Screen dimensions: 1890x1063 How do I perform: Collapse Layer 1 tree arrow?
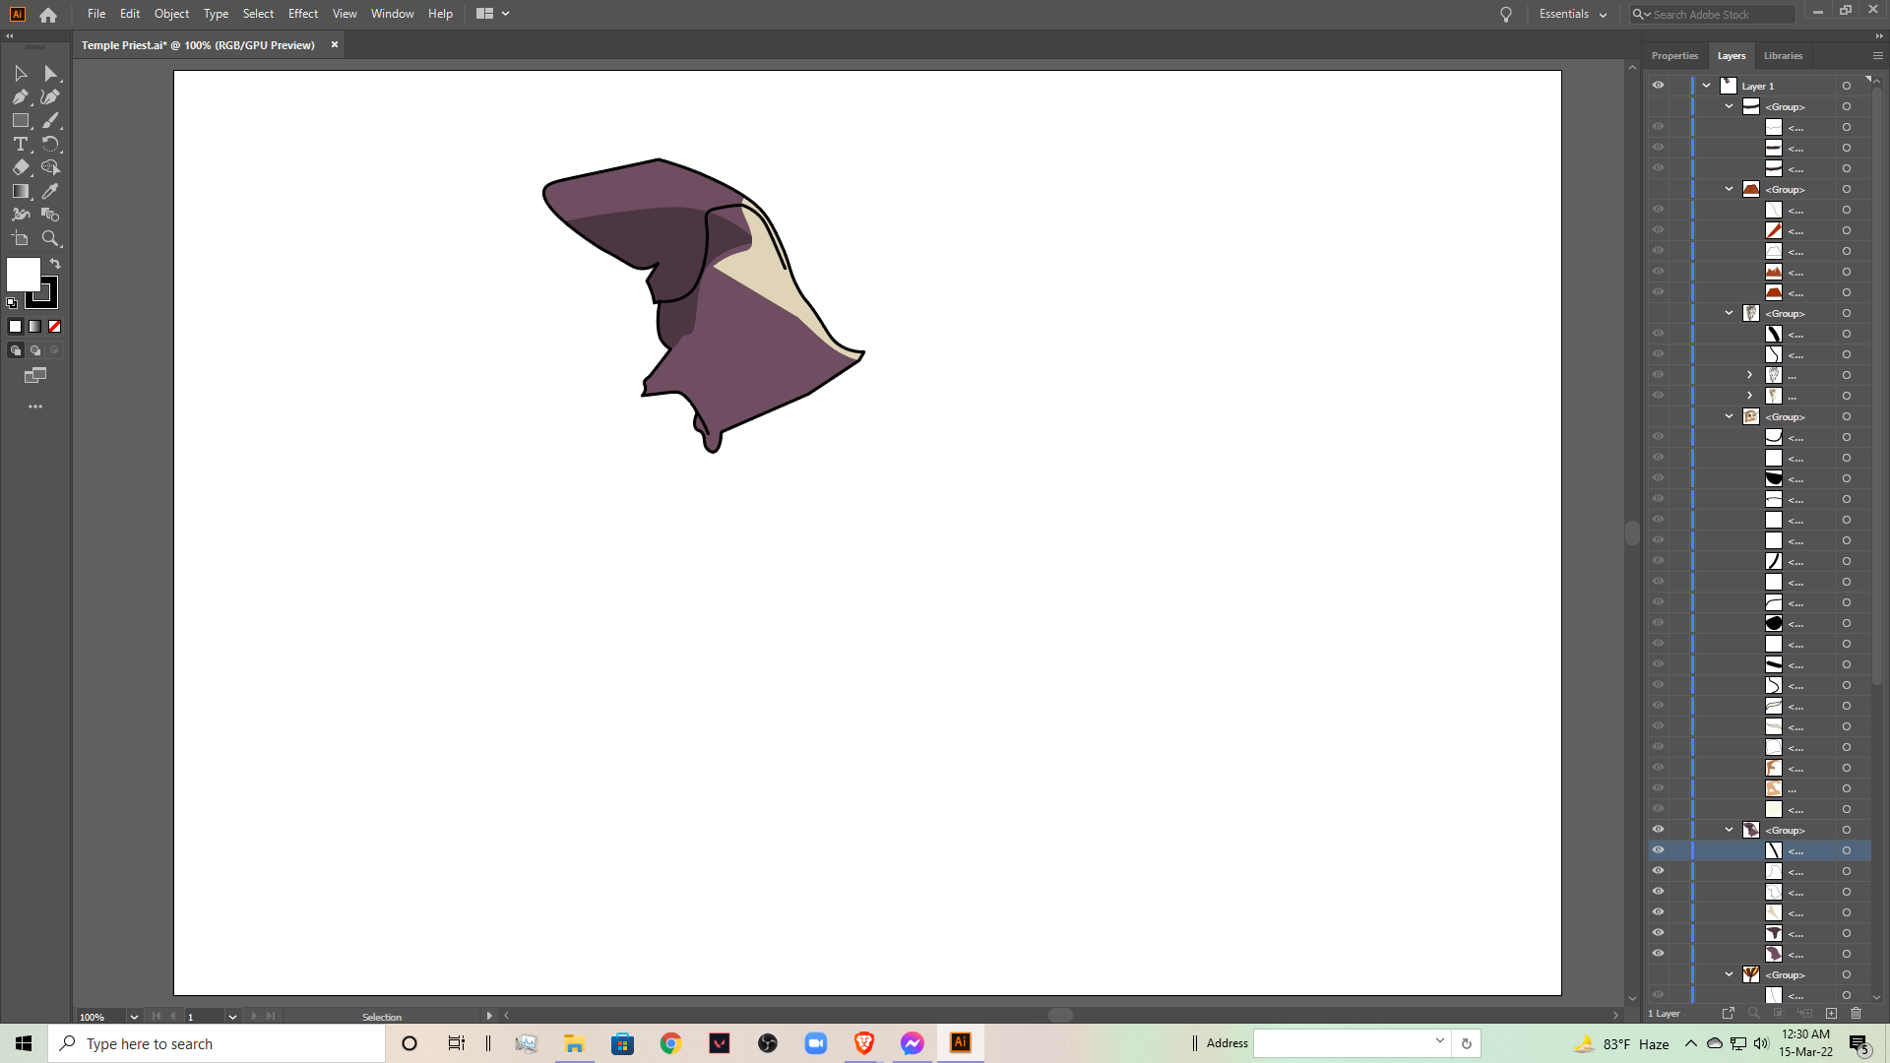[1707, 86]
